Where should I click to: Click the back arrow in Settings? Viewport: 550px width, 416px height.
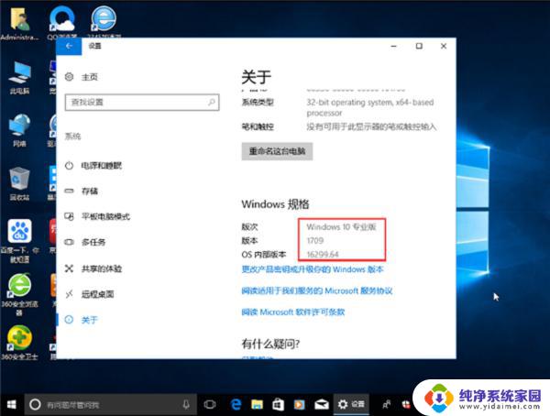(x=69, y=45)
